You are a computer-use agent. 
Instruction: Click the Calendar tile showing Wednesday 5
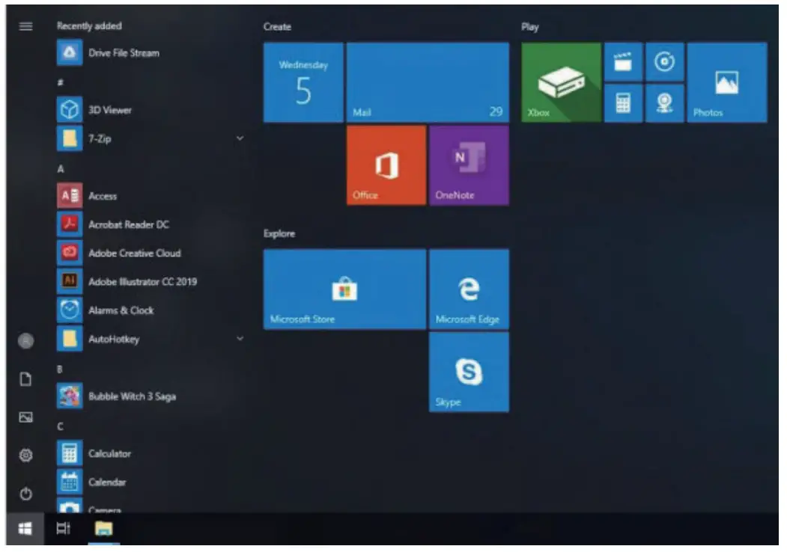click(x=303, y=82)
